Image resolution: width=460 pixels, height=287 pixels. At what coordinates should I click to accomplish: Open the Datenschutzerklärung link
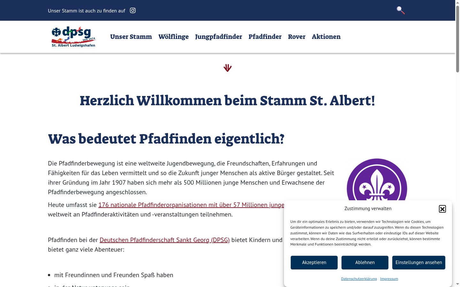(x=359, y=279)
